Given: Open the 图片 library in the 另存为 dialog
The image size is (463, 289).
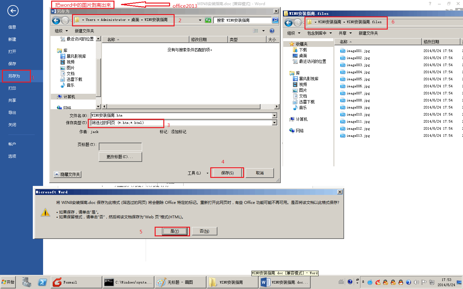Looking at the screenshot, I should pos(67,68).
